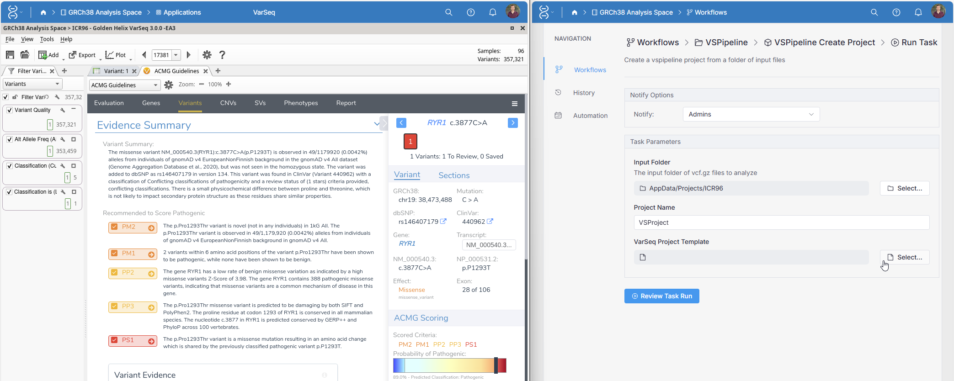The image size is (954, 381).
Task: Click the pathogenicity probability color bar
Action: 449,365
